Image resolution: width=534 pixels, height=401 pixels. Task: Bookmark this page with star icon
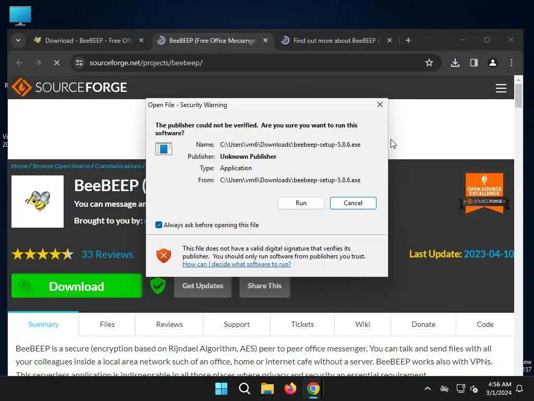click(x=429, y=63)
